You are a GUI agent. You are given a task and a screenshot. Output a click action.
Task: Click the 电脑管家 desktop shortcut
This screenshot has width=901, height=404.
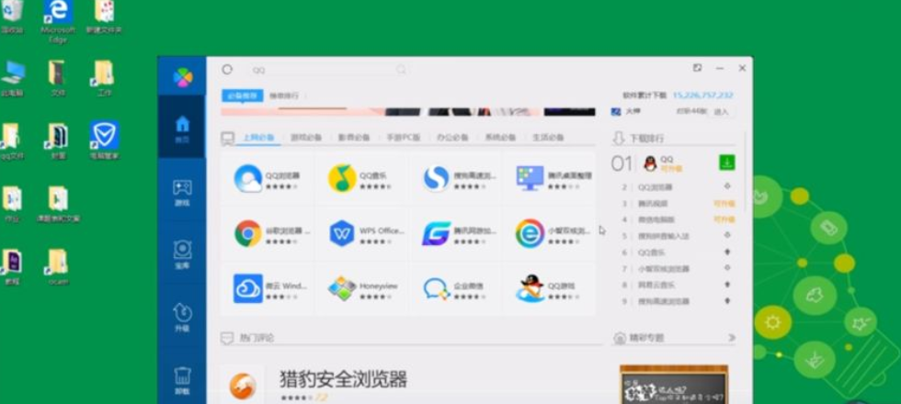(104, 140)
